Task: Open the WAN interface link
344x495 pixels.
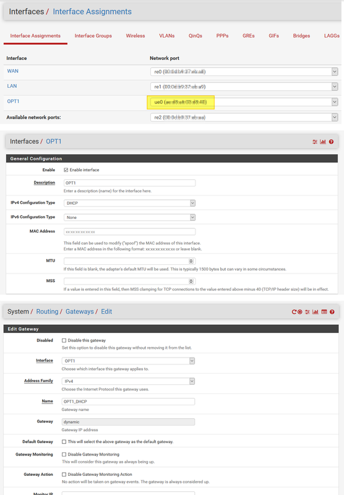Action: [12, 71]
